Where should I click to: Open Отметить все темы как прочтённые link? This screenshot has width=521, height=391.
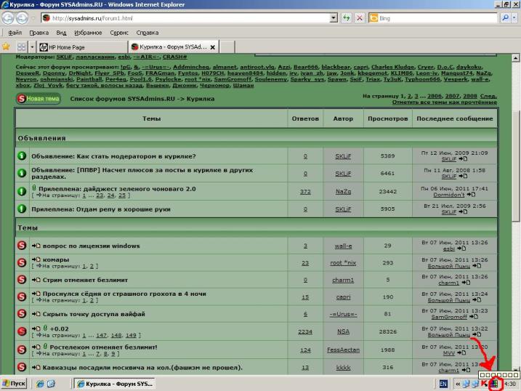pos(445,102)
